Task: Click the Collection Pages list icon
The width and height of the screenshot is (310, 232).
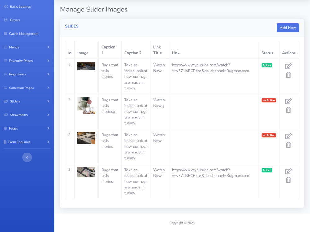Action: pos(6,88)
